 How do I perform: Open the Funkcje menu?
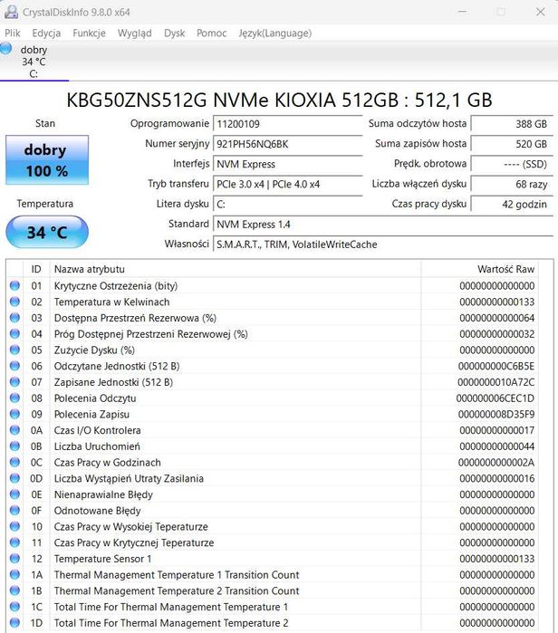coord(90,34)
